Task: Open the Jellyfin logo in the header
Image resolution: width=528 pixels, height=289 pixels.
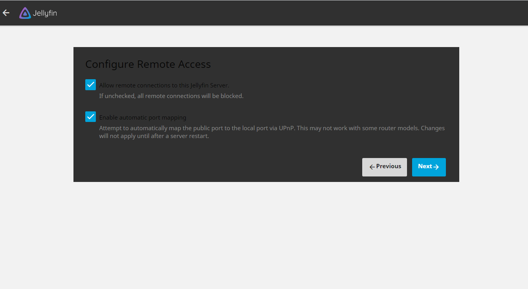Action: click(x=38, y=13)
